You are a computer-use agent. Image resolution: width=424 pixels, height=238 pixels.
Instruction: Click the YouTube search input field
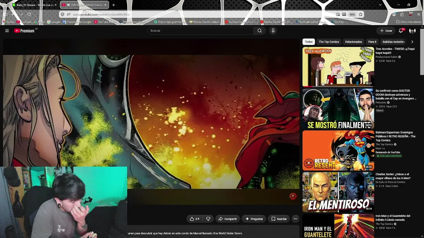(x=200, y=31)
